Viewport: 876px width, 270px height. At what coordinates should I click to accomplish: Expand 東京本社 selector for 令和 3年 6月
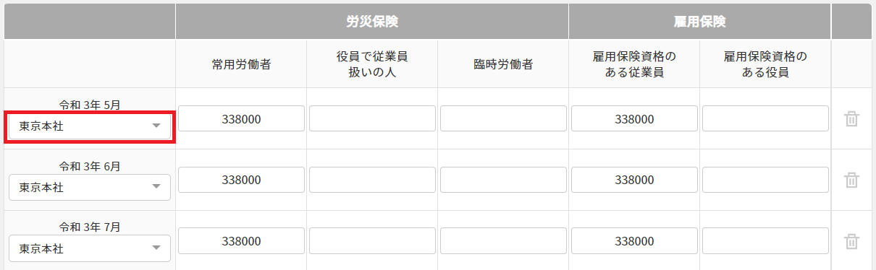click(90, 187)
